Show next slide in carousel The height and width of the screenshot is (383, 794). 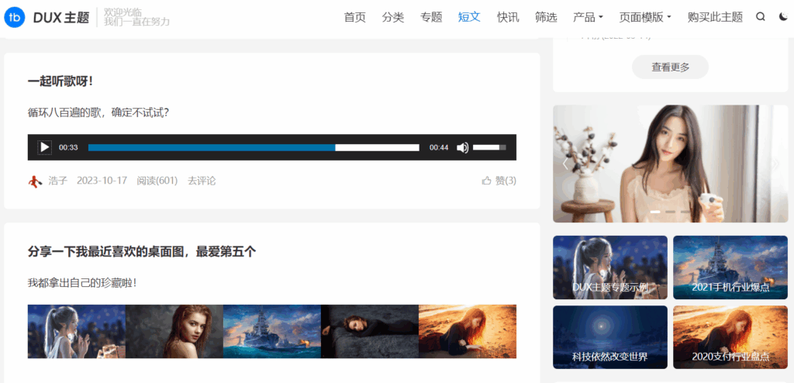click(x=775, y=164)
